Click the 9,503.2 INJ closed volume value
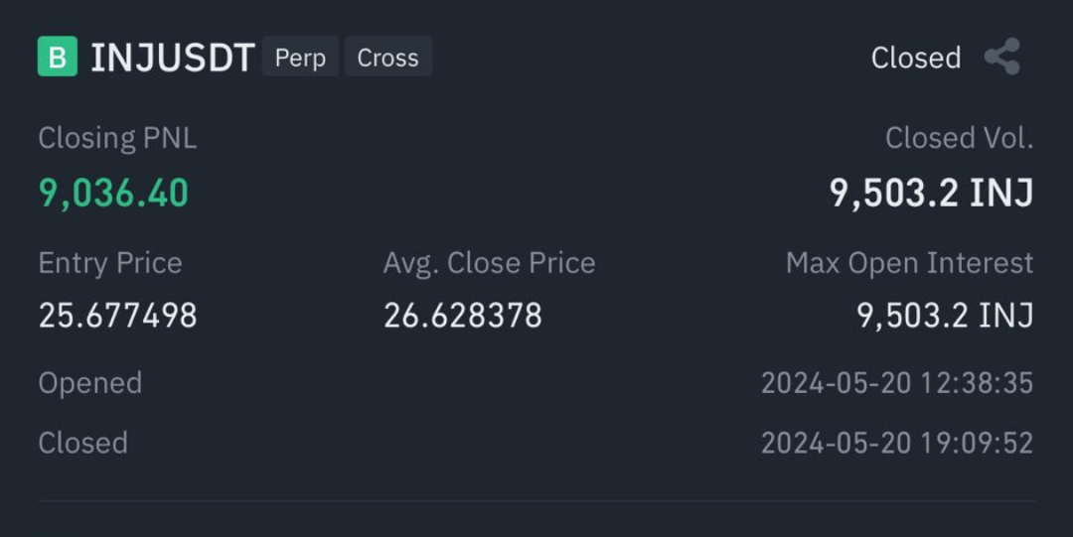1073x537 pixels. [931, 193]
